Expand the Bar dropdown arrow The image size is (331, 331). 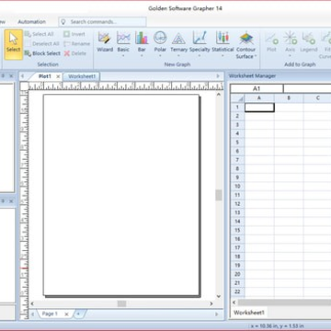pos(142,56)
